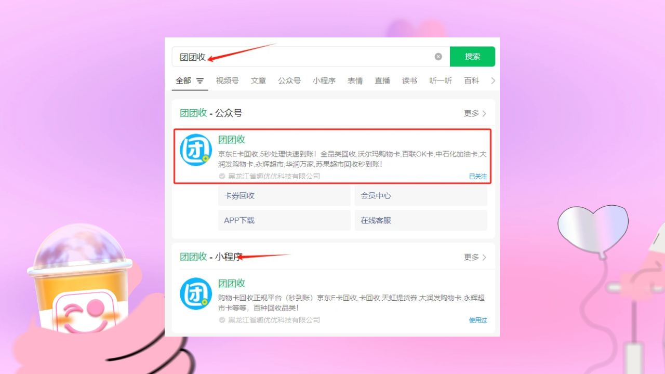665x374 pixels.
Task: Clear the search box with the X icon
Action: (438, 57)
